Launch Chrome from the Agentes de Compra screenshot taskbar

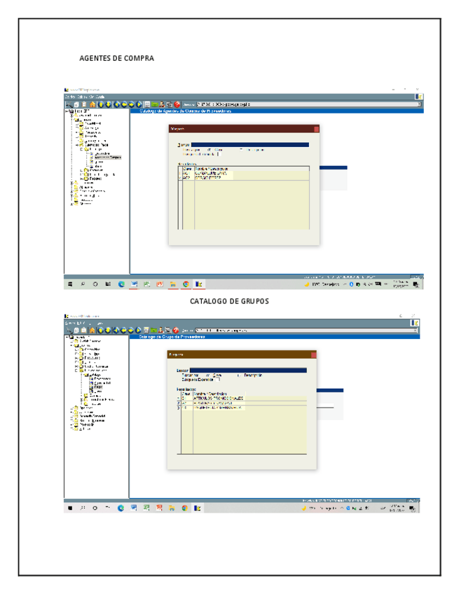186,284
